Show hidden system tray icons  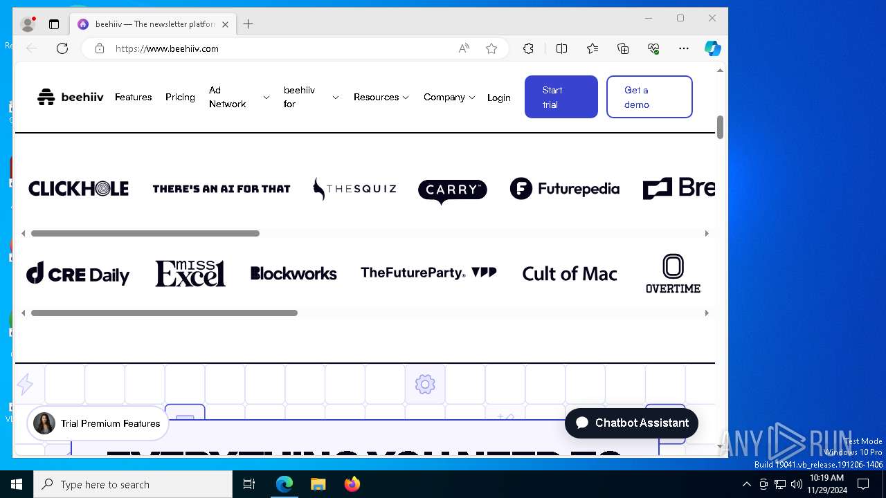click(x=746, y=484)
